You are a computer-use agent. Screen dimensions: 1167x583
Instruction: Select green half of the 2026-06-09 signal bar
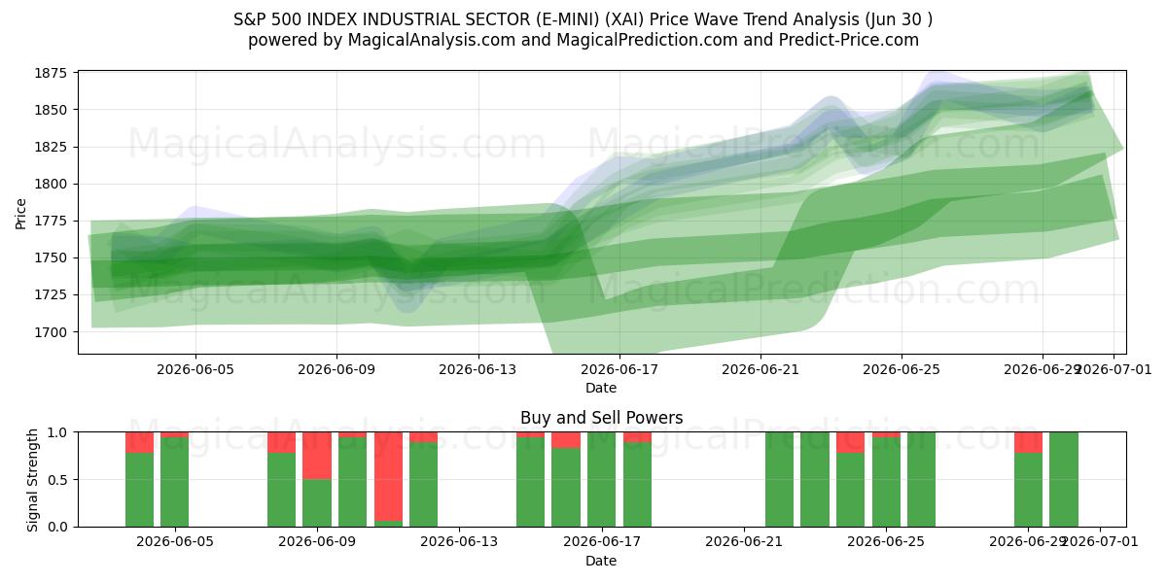coord(317,502)
